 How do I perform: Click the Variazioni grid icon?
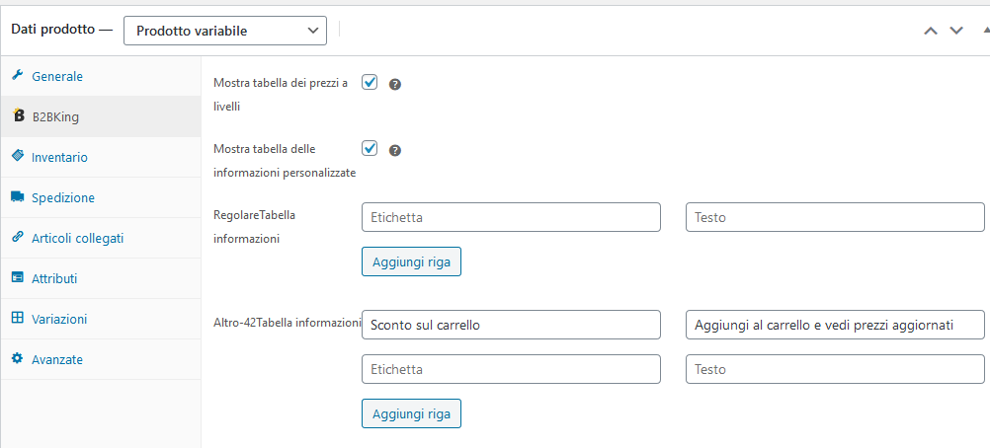[x=17, y=318]
